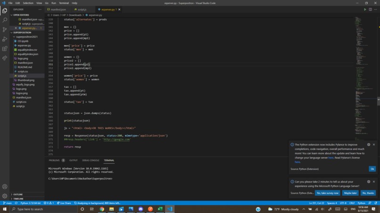This screenshot has width=380, height=213.
Task: Open Discord from taskbar
Action: click(140, 209)
